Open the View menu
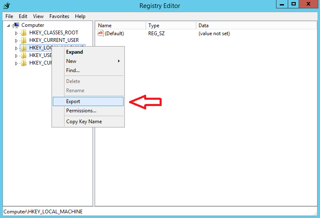The image size is (320, 218). 38,16
